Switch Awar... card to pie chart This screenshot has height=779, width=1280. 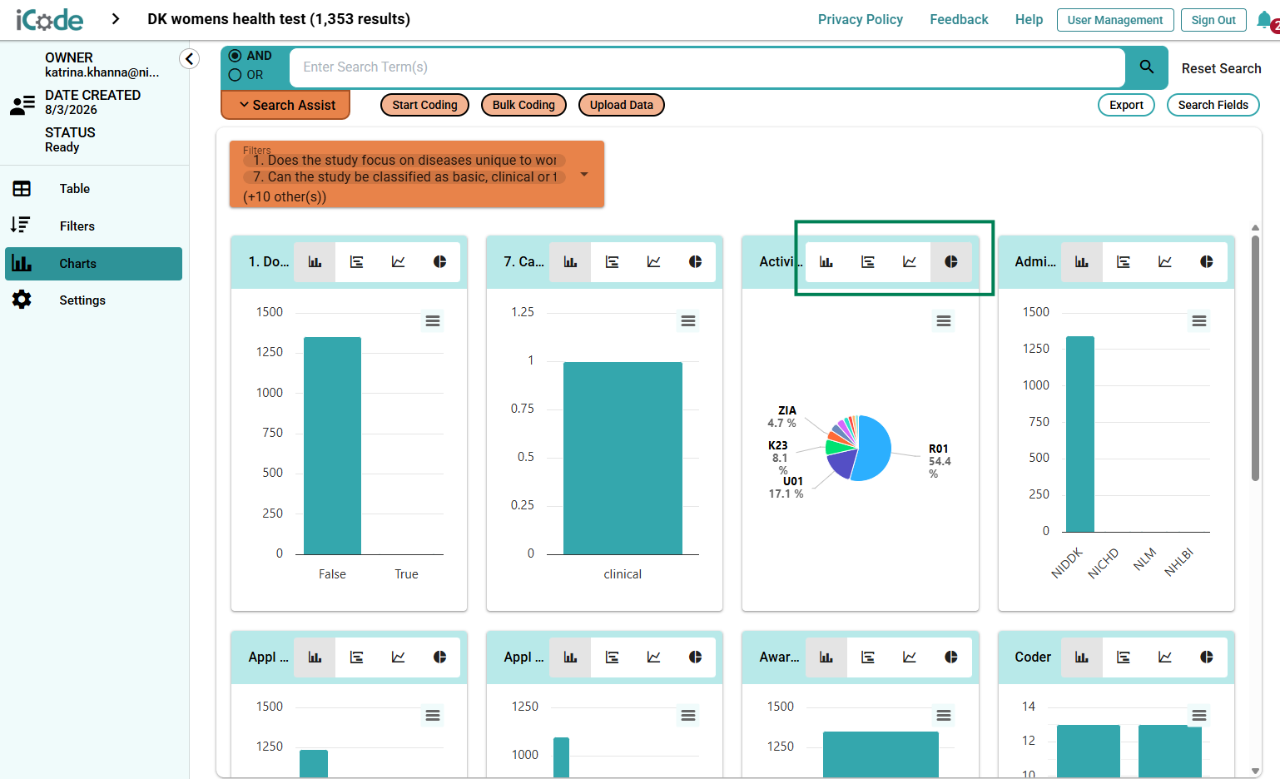coord(951,657)
